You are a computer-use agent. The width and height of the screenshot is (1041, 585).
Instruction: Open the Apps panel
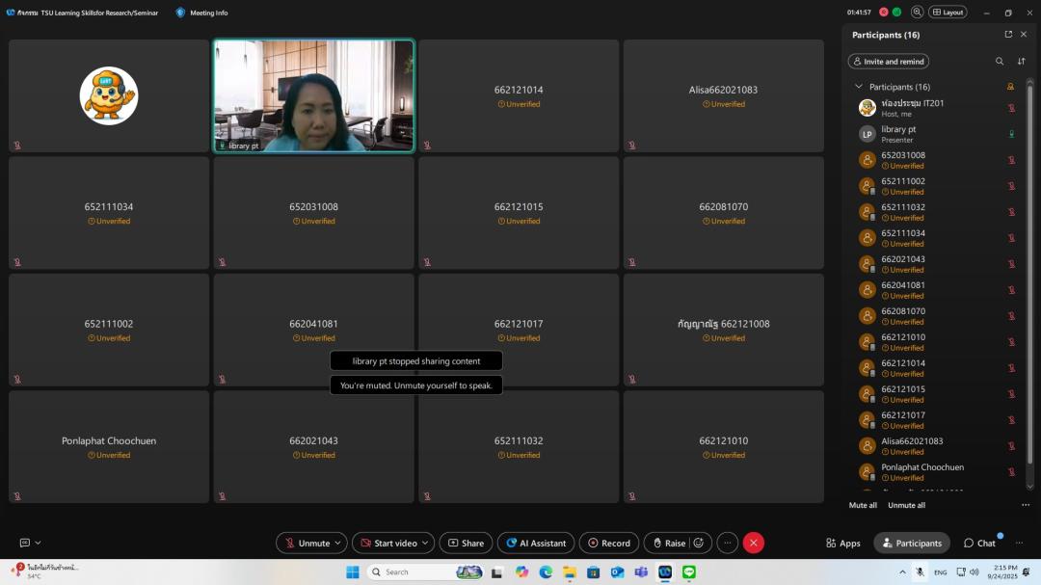(x=842, y=543)
